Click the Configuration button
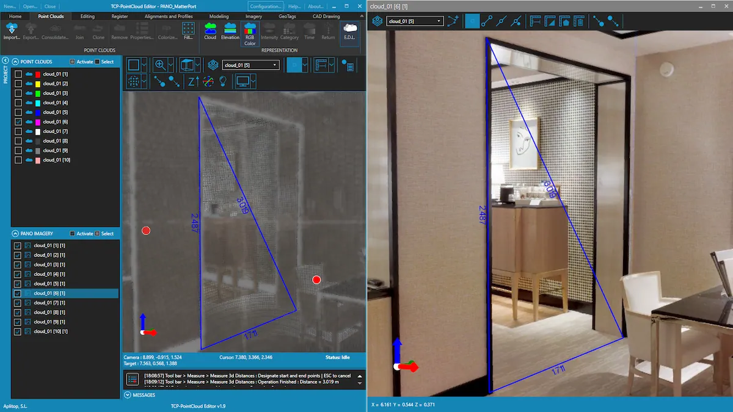 (265, 6)
